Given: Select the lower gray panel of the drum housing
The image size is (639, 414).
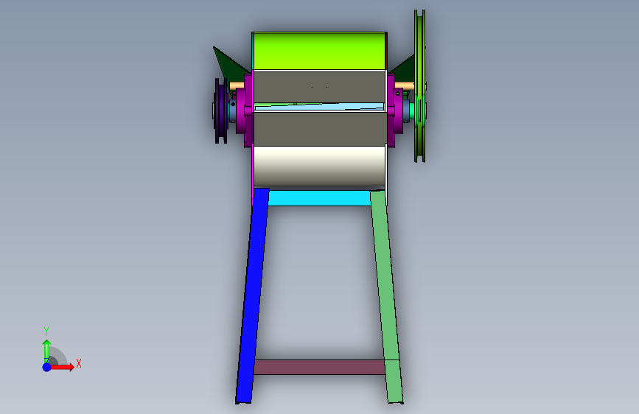Looking at the screenshot, I should pyautogui.click(x=319, y=129).
